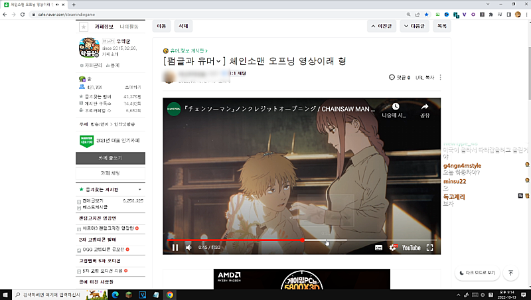Toggle subtitles on the YouTube player
The image size is (531, 300).
point(378,248)
